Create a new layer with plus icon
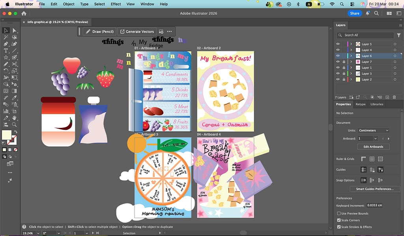This screenshot has width=404, height=236. click(x=387, y=97)
